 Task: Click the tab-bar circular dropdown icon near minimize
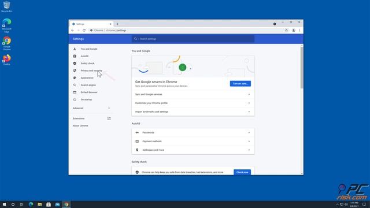pyautogui.click(x=275, y=24)
